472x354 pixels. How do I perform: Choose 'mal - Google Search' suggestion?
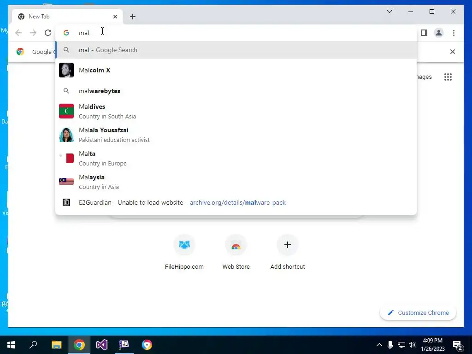(236, 50)
